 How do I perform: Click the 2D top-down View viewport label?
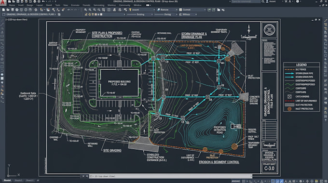tap(16, 19)
